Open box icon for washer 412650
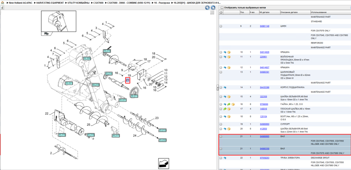Viewport: 351px width, 170px height. 229,129
